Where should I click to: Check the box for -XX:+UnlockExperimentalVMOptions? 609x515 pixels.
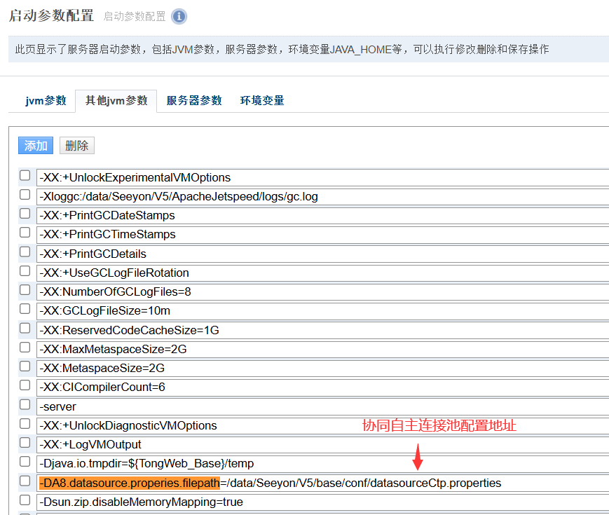tap(25, 176)
